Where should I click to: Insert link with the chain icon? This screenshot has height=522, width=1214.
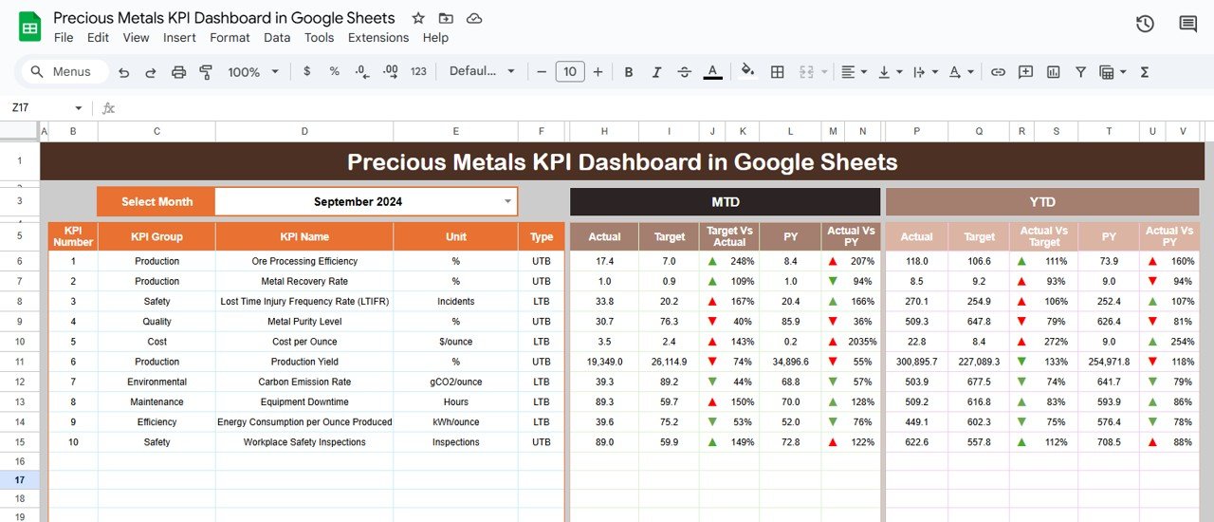click(x=998, y=71)
